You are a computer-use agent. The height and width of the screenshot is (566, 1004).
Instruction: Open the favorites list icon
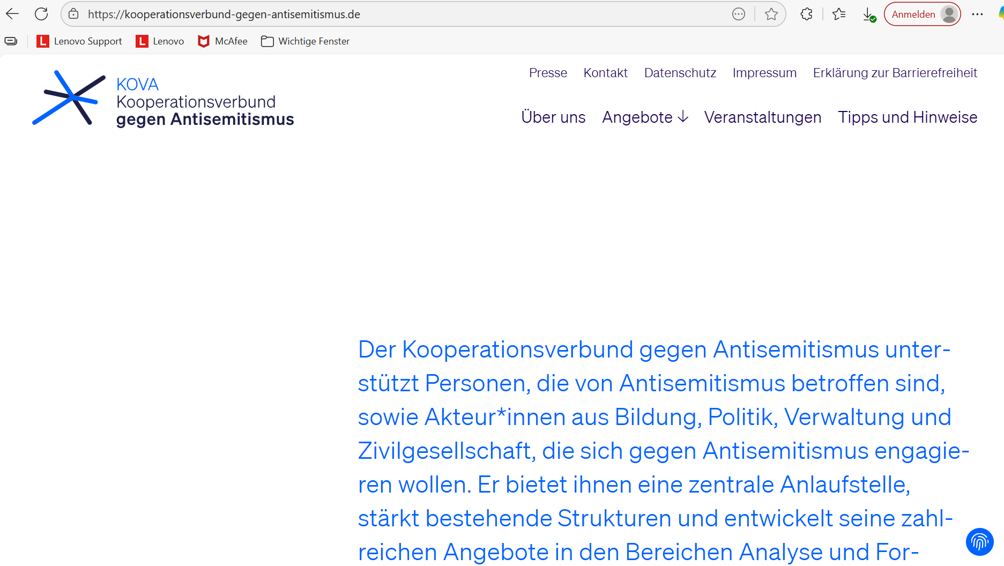coord(839,14)
